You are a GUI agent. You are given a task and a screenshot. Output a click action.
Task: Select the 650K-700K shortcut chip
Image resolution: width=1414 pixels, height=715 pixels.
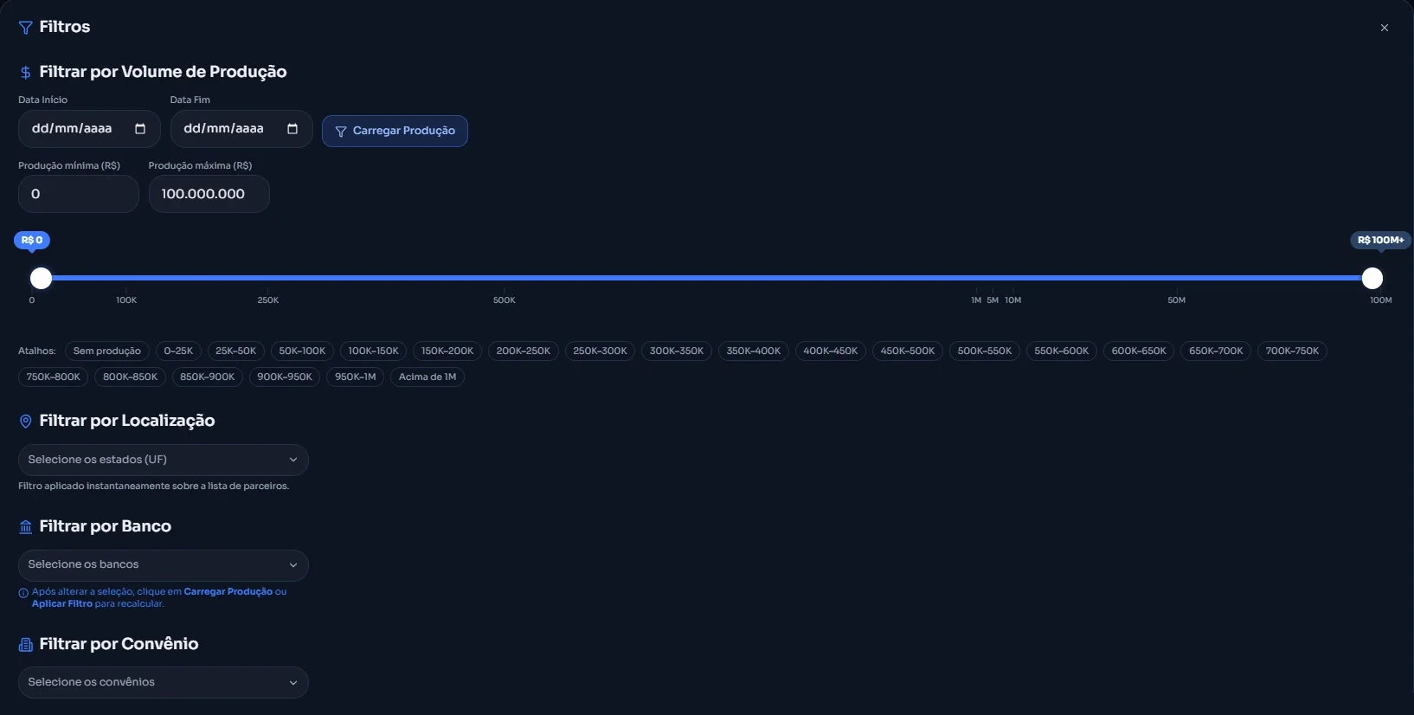tap(1216, 351)
